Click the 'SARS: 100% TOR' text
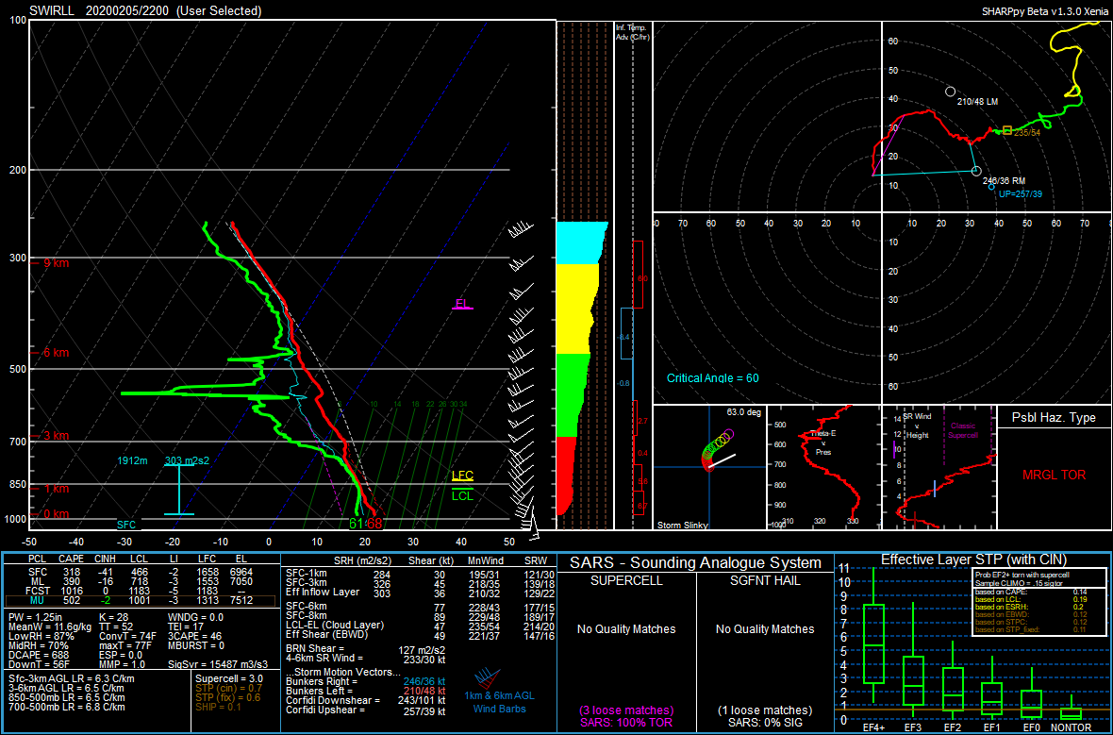The height and width of the screenshot is (735, 1113). pos(625,723)
